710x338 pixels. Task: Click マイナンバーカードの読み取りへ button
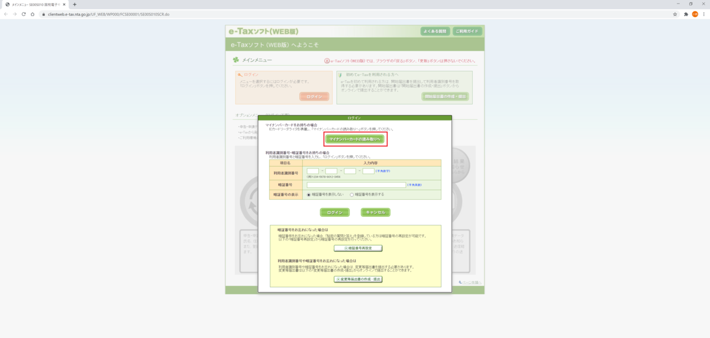pos(355,139)
